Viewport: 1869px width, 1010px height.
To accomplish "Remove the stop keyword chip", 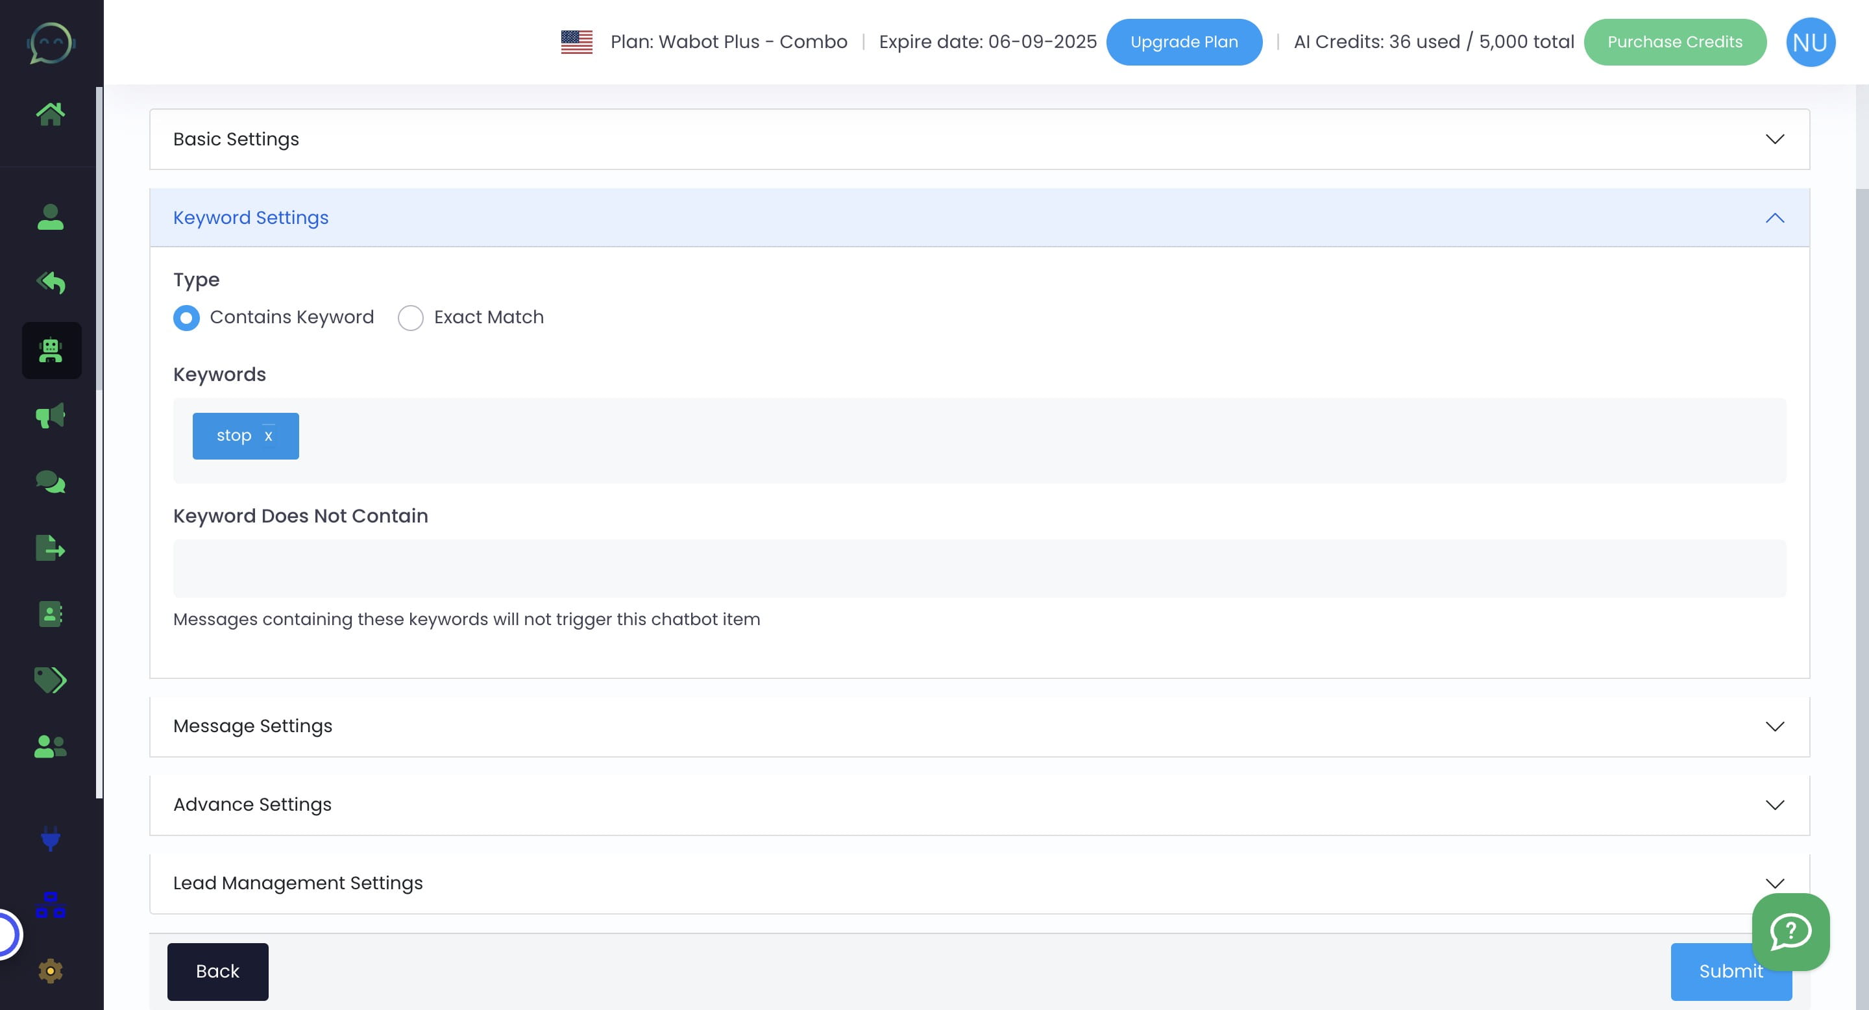I will click(269, 436).
